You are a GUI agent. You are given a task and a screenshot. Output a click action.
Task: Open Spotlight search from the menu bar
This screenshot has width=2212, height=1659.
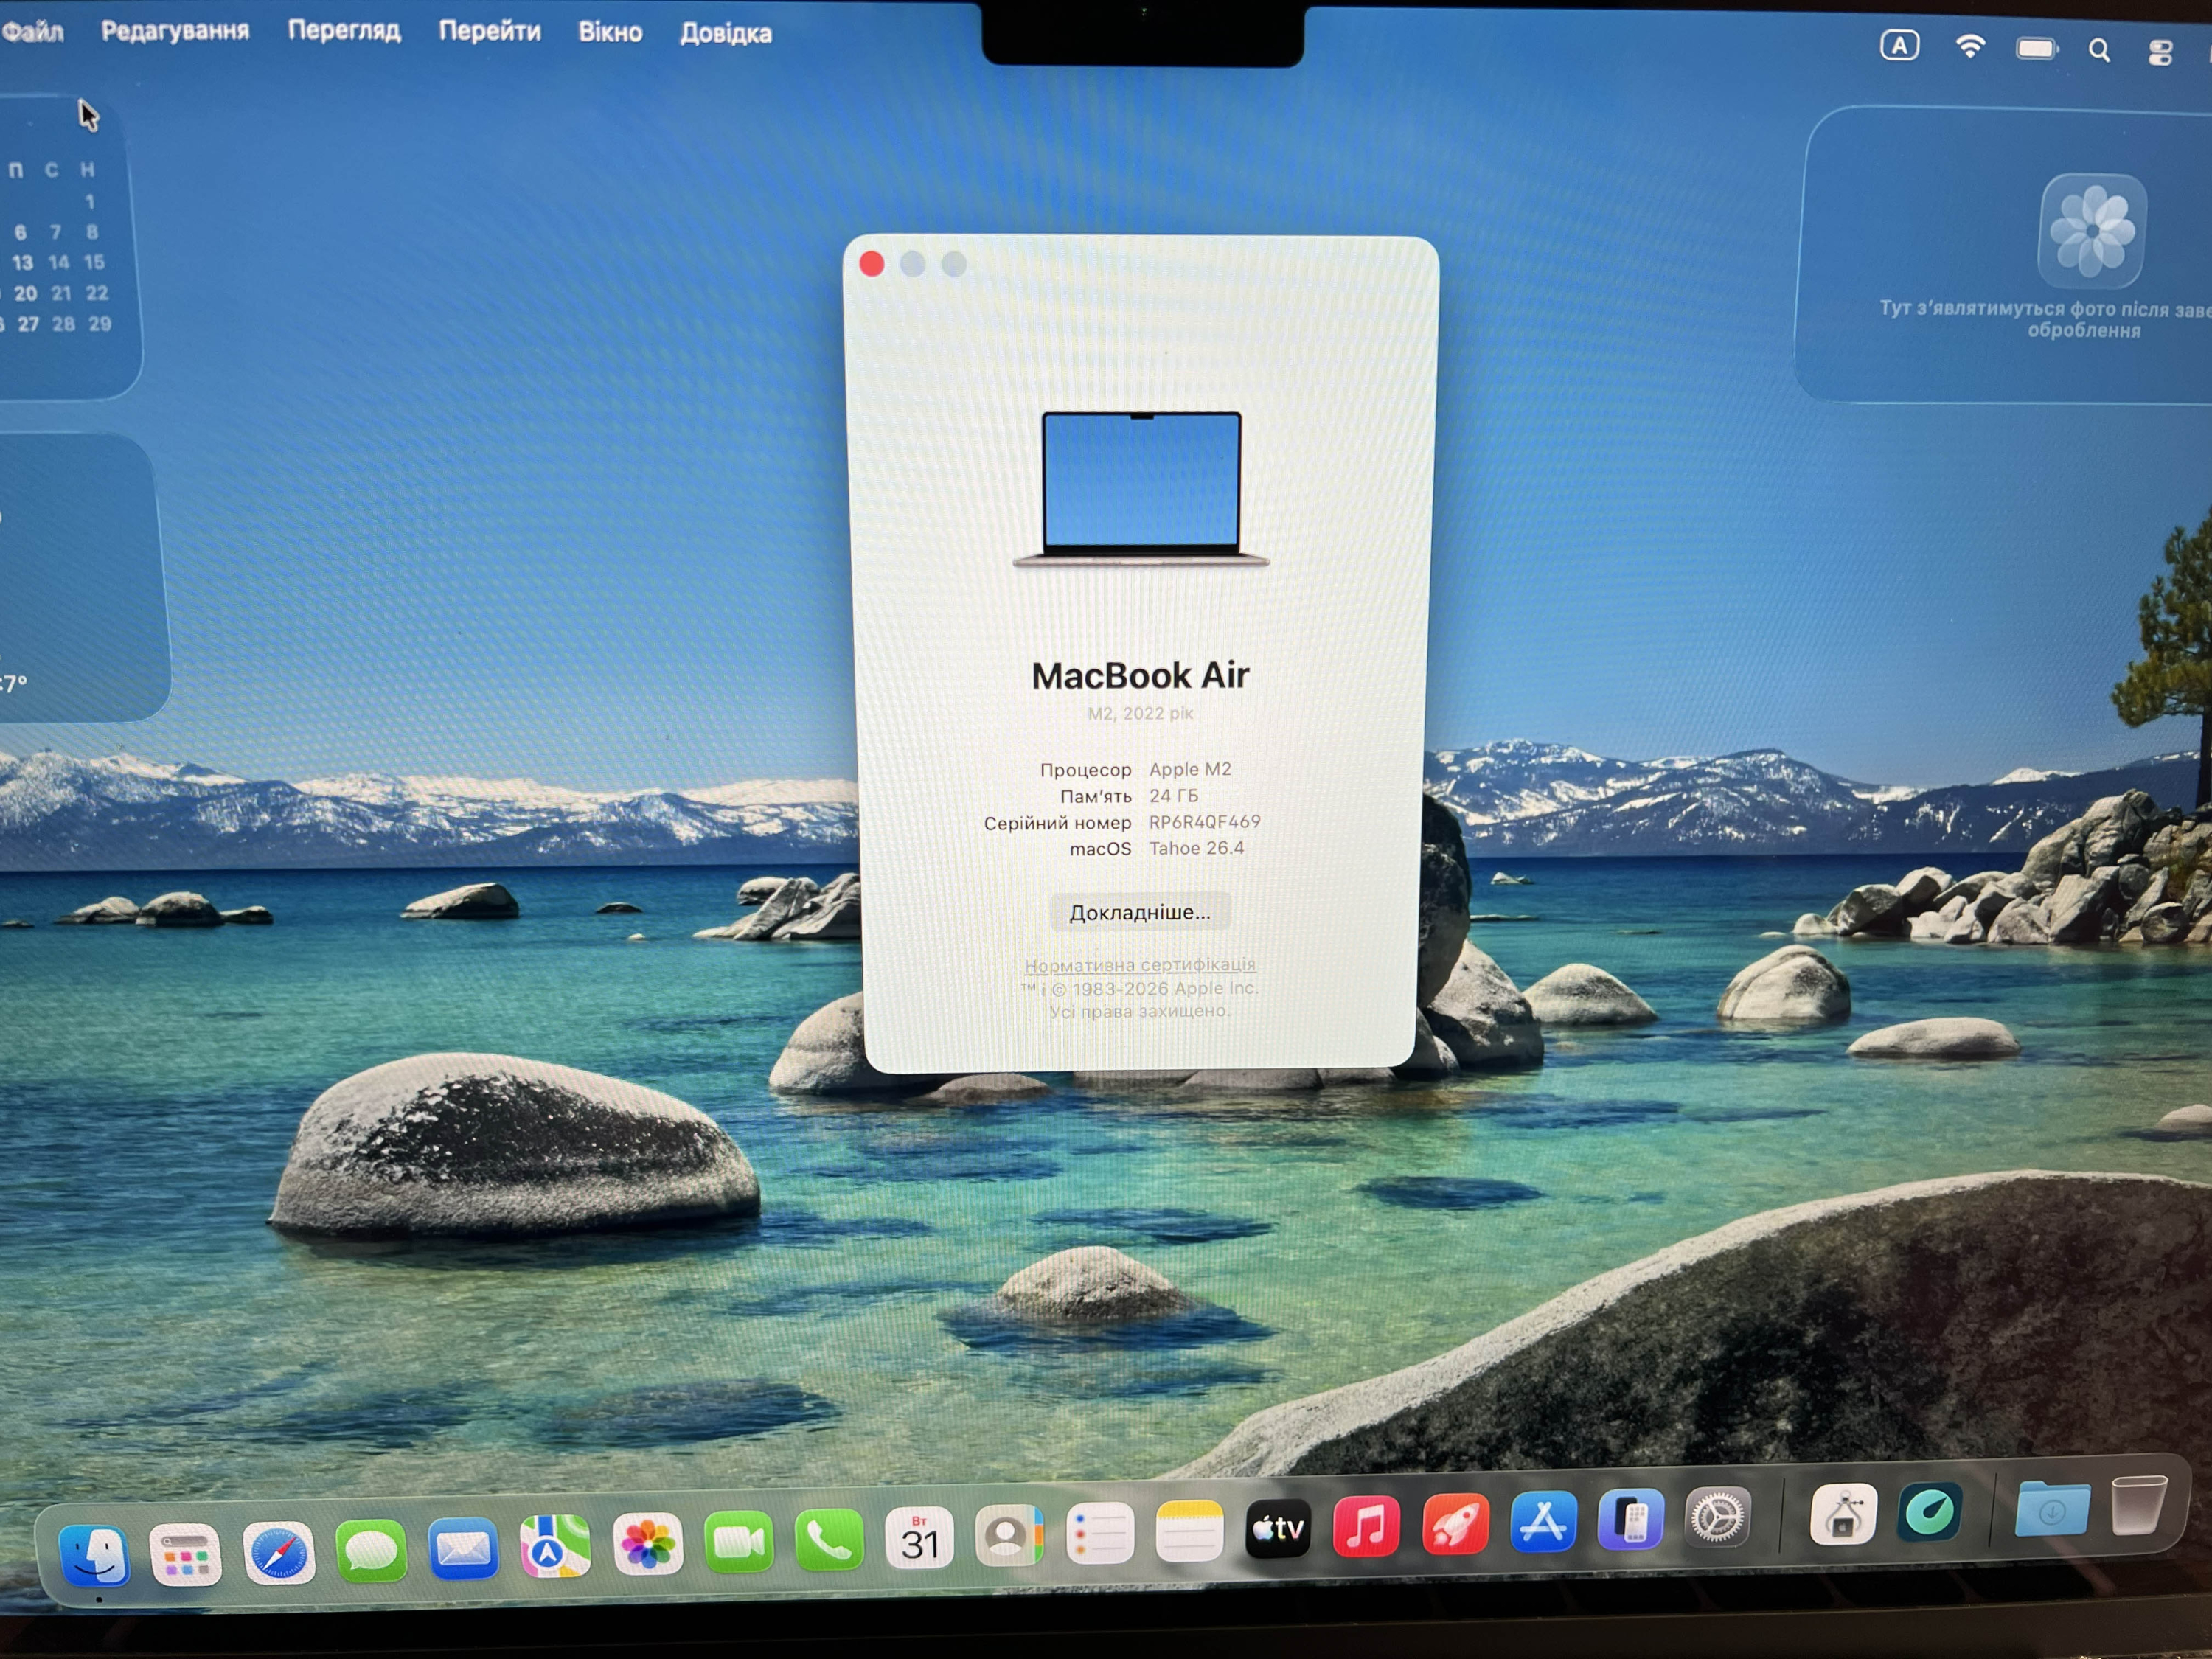(2099, 50)
